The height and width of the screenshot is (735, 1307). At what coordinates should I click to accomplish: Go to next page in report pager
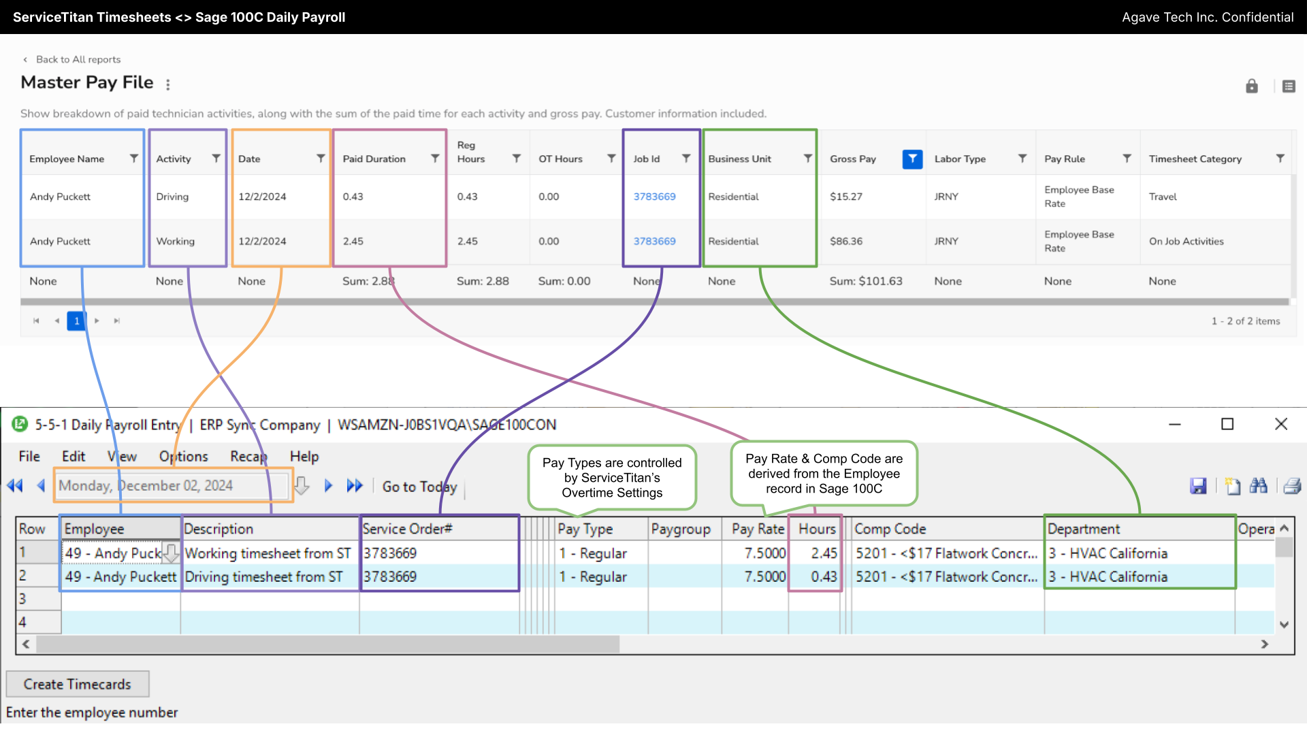click(97, 321)
